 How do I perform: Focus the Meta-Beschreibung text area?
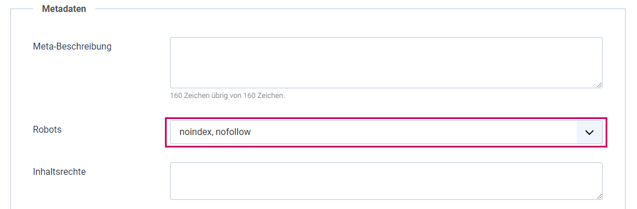tap(386, 63)
